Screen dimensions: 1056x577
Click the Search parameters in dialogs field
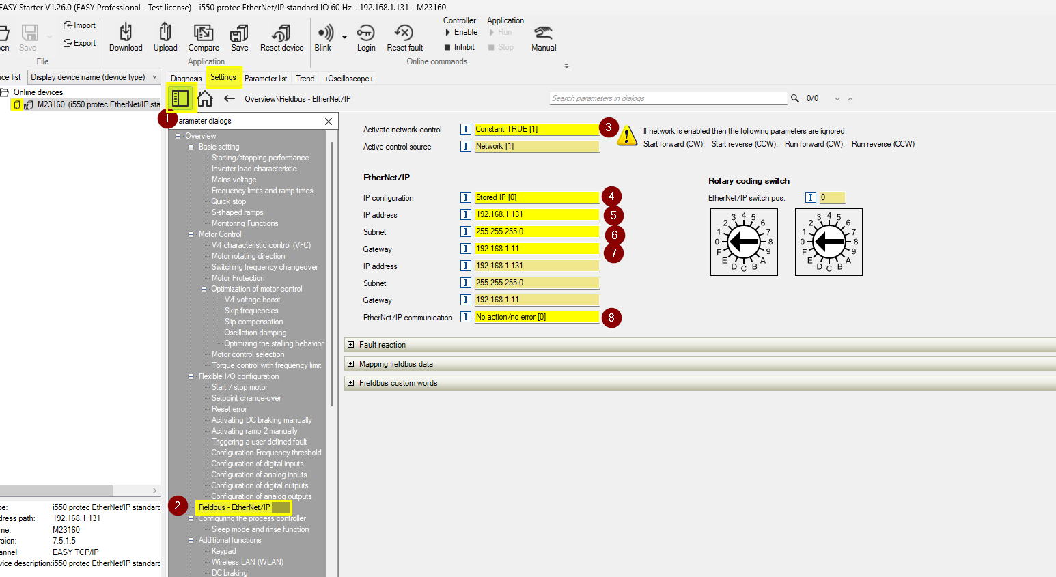[668, 98]
